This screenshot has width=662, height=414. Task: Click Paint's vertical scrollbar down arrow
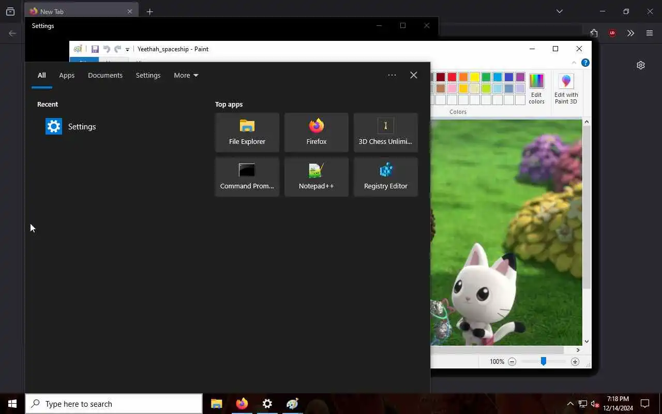coord(586,341)
